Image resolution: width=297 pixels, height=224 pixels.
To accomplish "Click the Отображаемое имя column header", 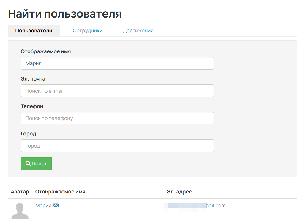I will point(60,192).
